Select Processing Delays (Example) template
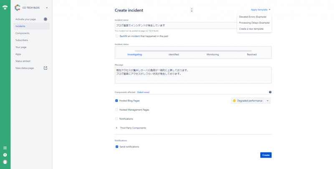Viewport: 334px width, 169px height. click(254, 23)
